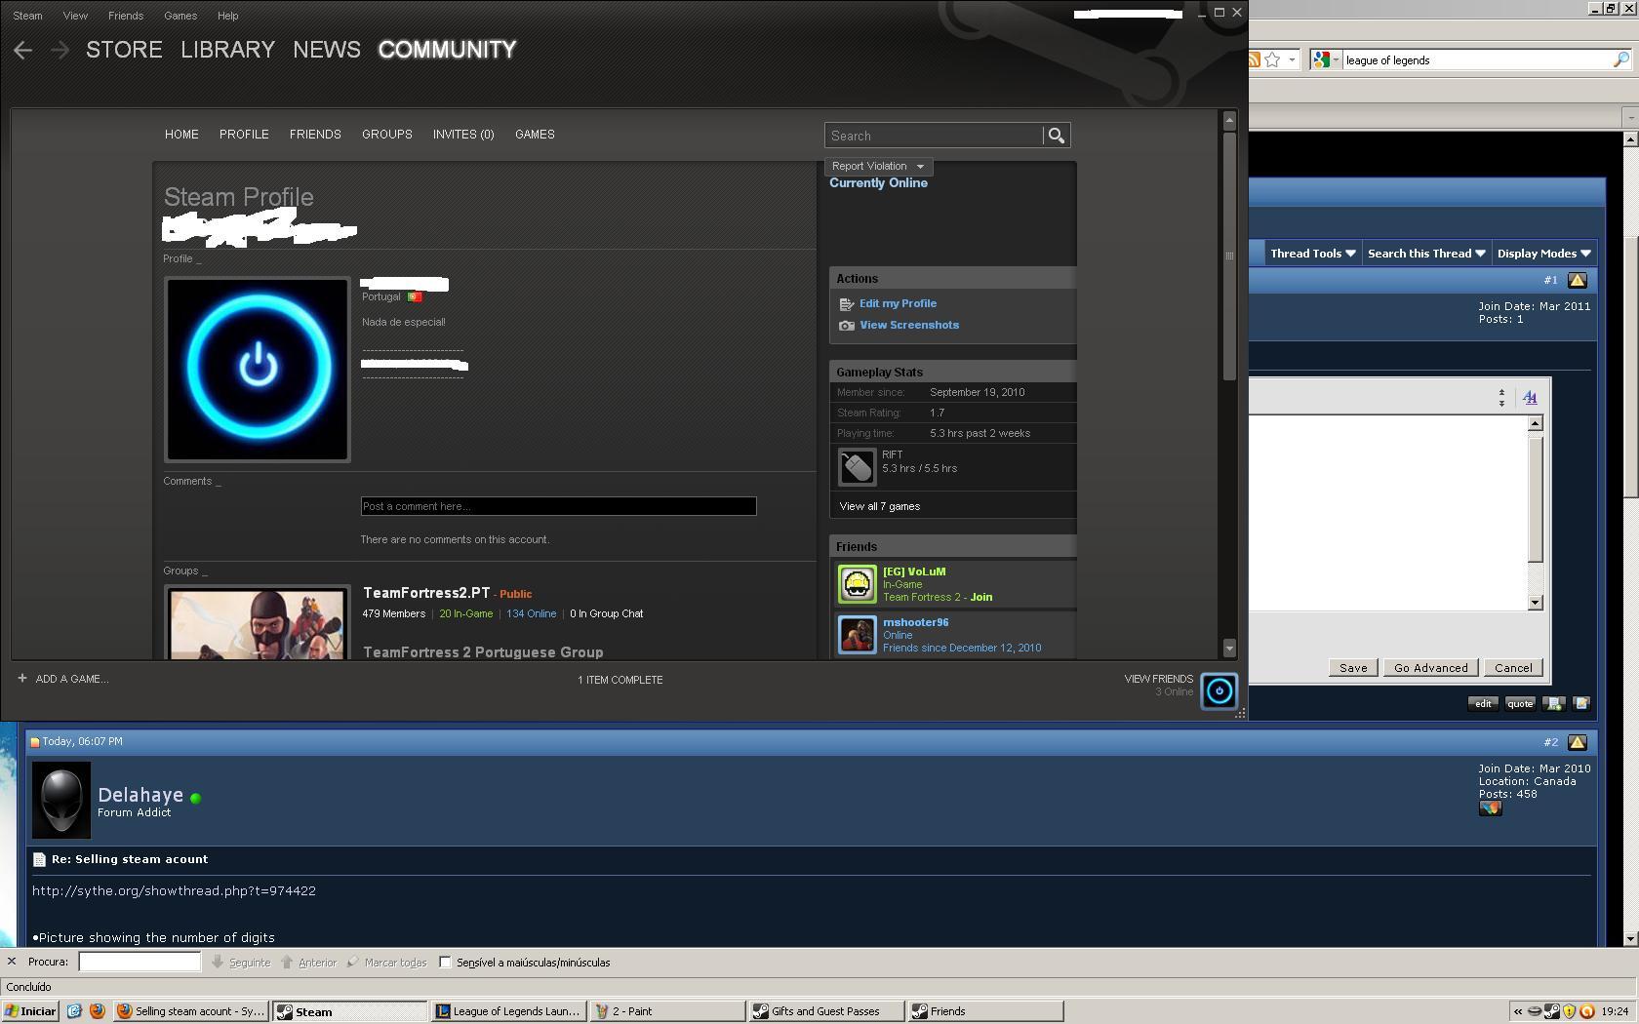Click the report icon on post #1
This screenshot has width=1639, height=1024.
click(x=1578, y=281)
